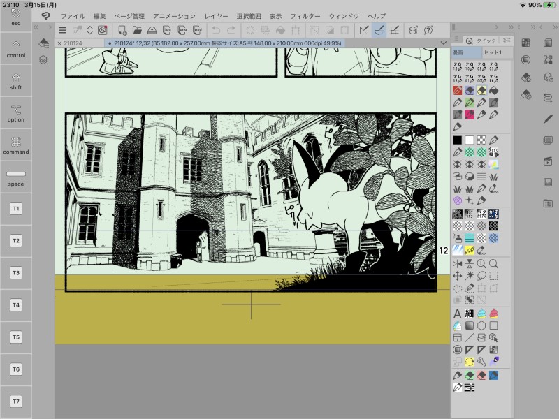This screenshot has width=559, height=419.
Task: Select the text tool A icon
Action: [x=457, y=314]
